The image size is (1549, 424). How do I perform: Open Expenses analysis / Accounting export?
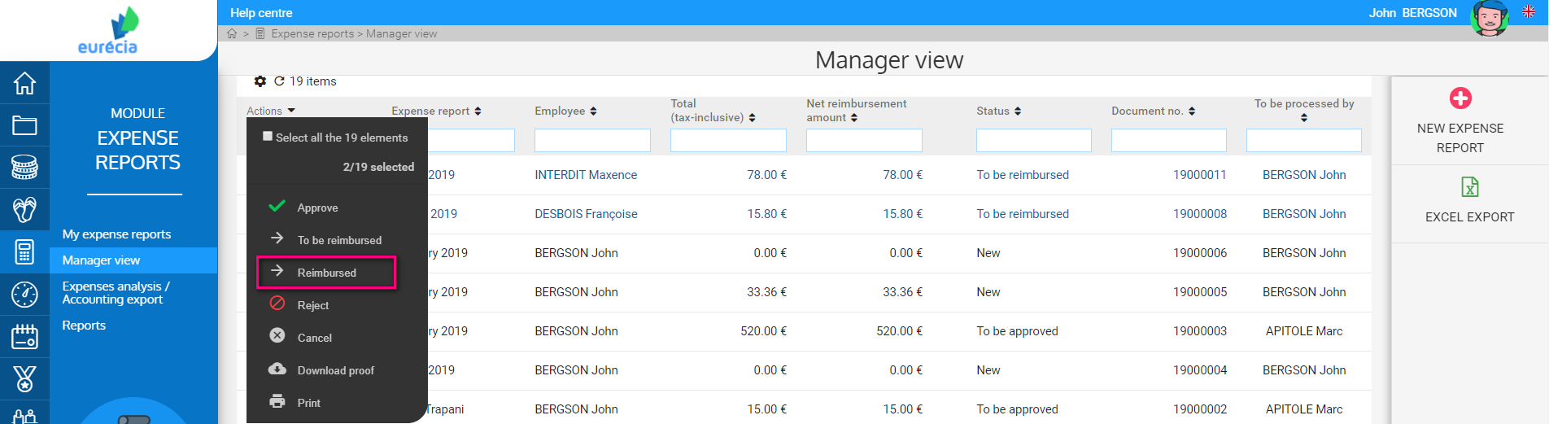click(116, 293)
